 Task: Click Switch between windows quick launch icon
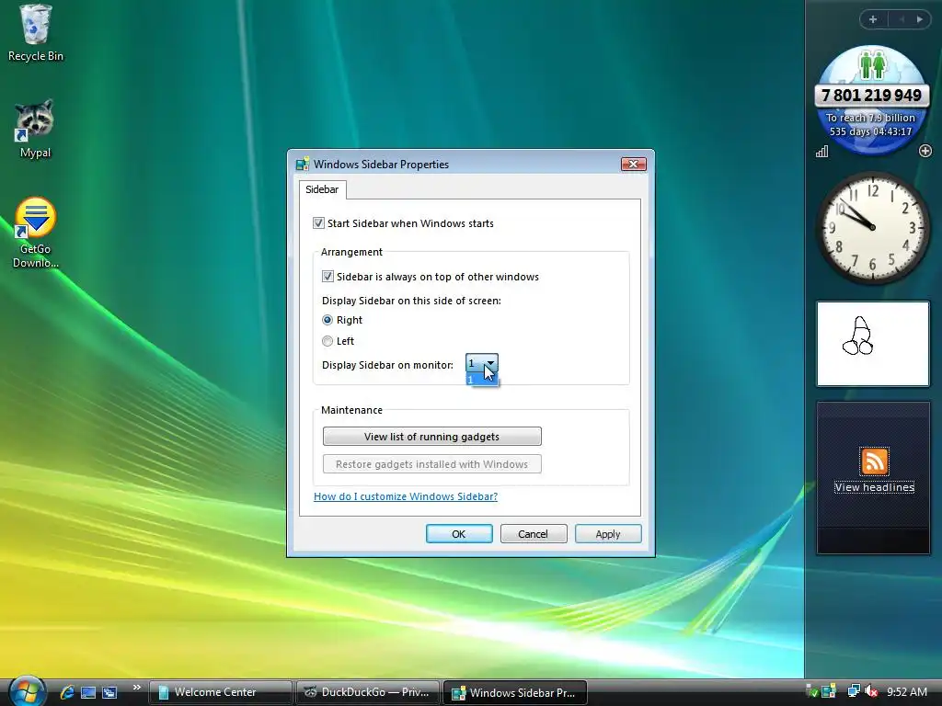tap(109, 692)
